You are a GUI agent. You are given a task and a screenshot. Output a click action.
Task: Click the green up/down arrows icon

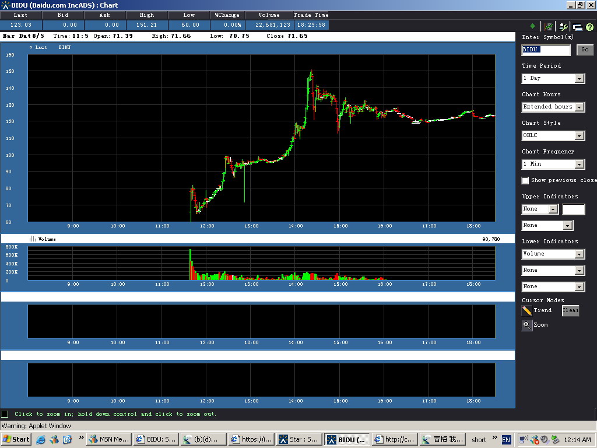532,26
